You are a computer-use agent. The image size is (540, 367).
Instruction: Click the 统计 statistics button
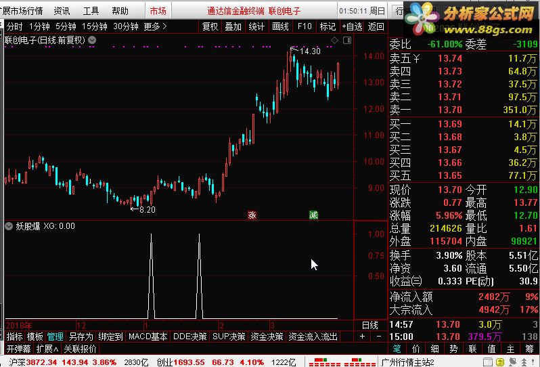click(256, 26)
